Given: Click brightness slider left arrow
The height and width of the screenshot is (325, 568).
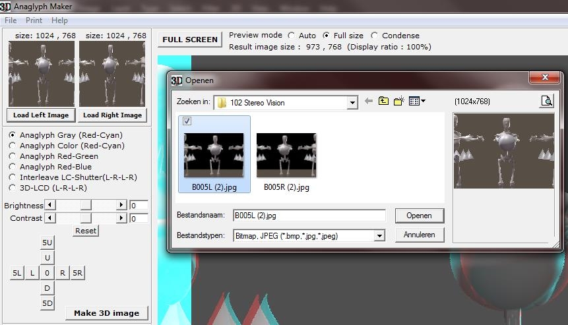Looking at the screenshot, I should pyautogui.click(x=49, y=206).
